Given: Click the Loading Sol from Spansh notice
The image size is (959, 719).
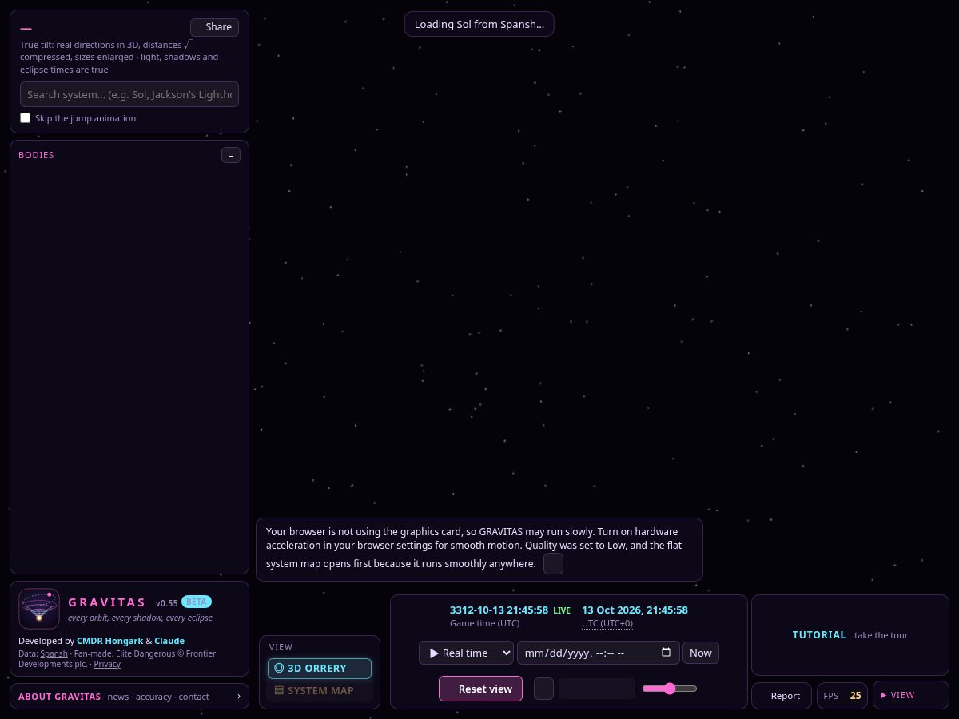Looking at the screenshot, I should click(479, 24).
